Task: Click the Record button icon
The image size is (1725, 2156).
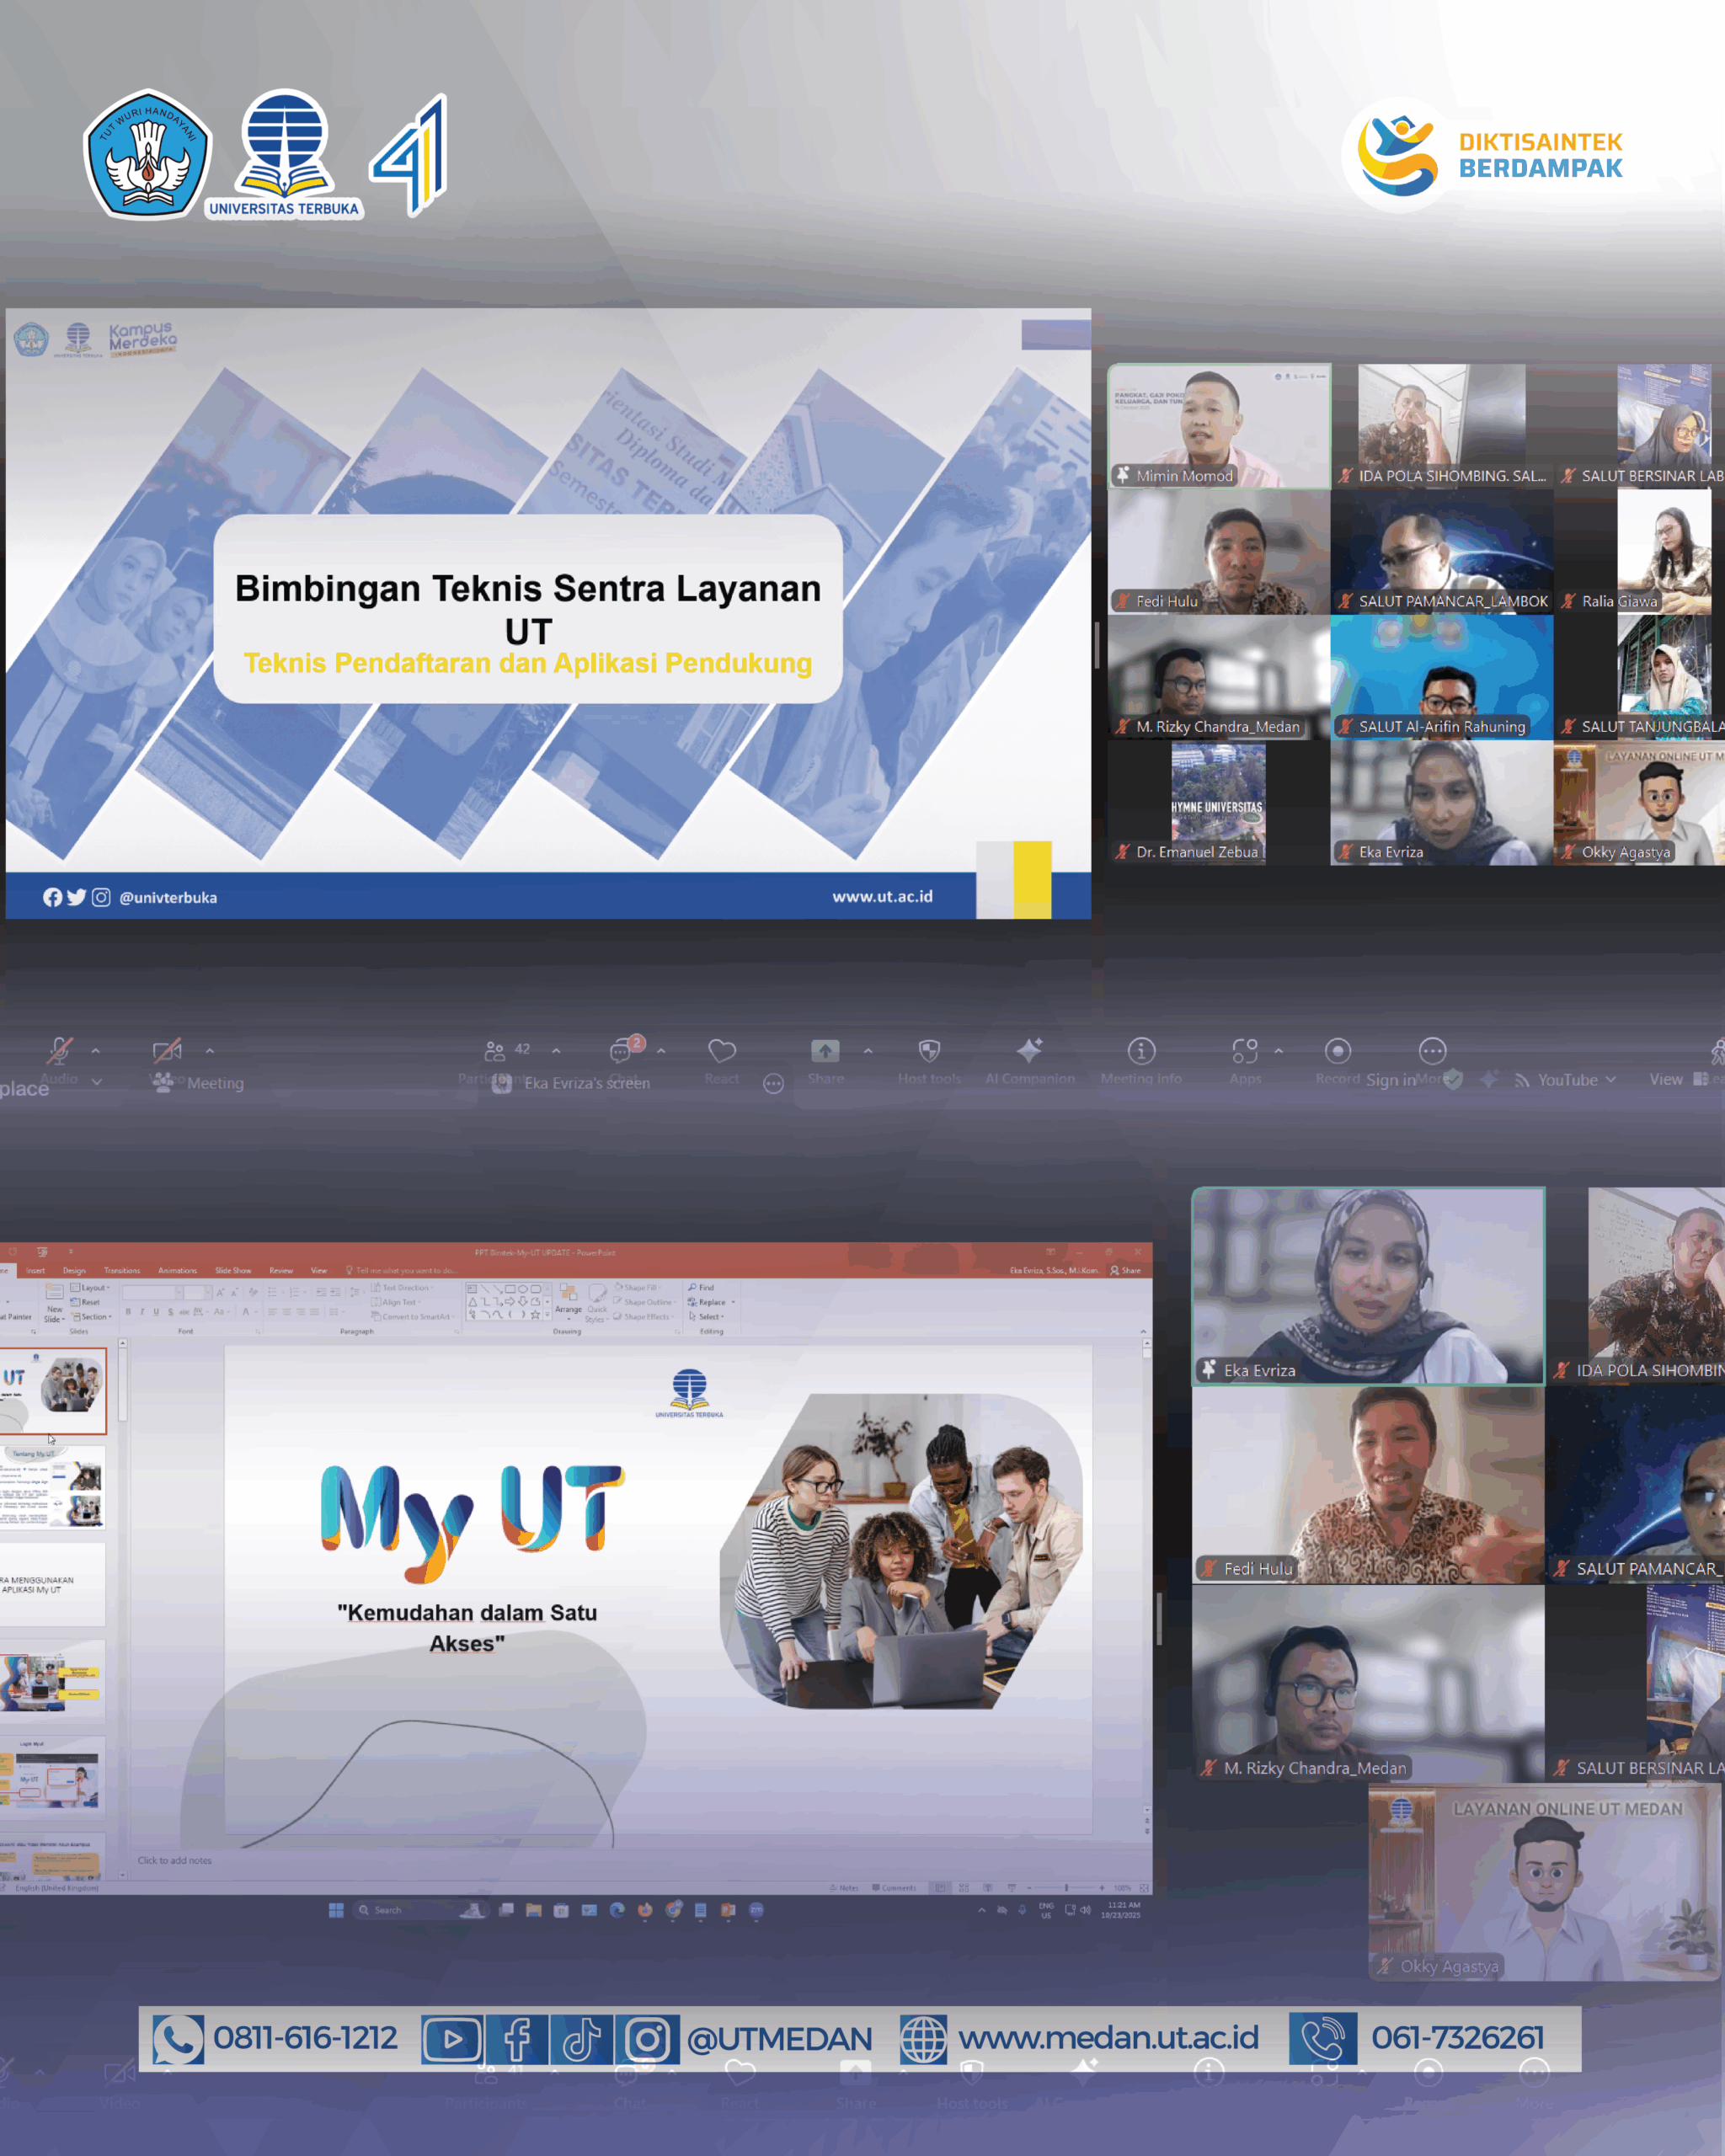Action: click(1337, 1051)
